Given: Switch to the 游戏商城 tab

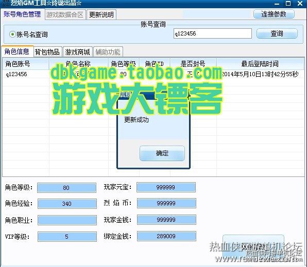Looking at the screenshot, I should click(x=78, y=52).
